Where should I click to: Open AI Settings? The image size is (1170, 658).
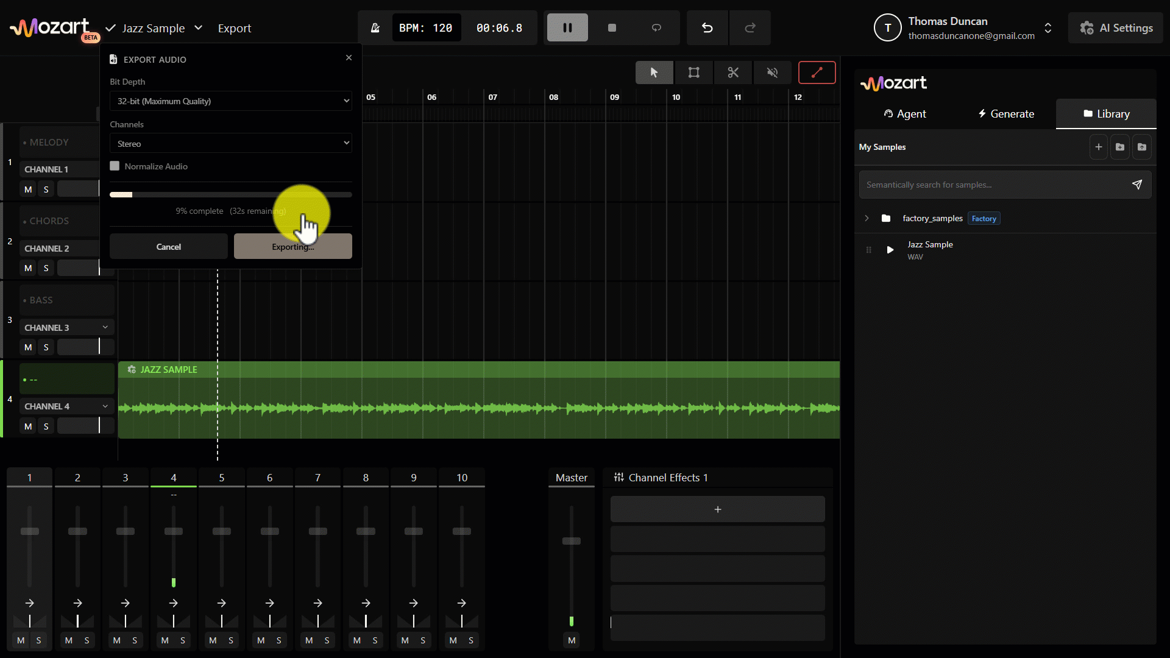click(1116, 28)
